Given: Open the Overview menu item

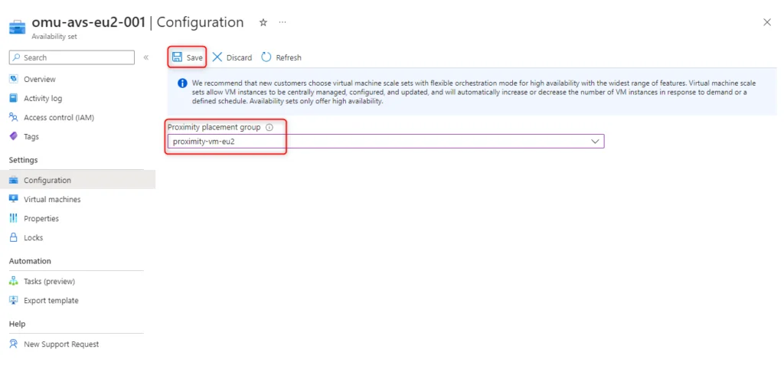Looking at the screenshot, I should (x=40, y=79).
